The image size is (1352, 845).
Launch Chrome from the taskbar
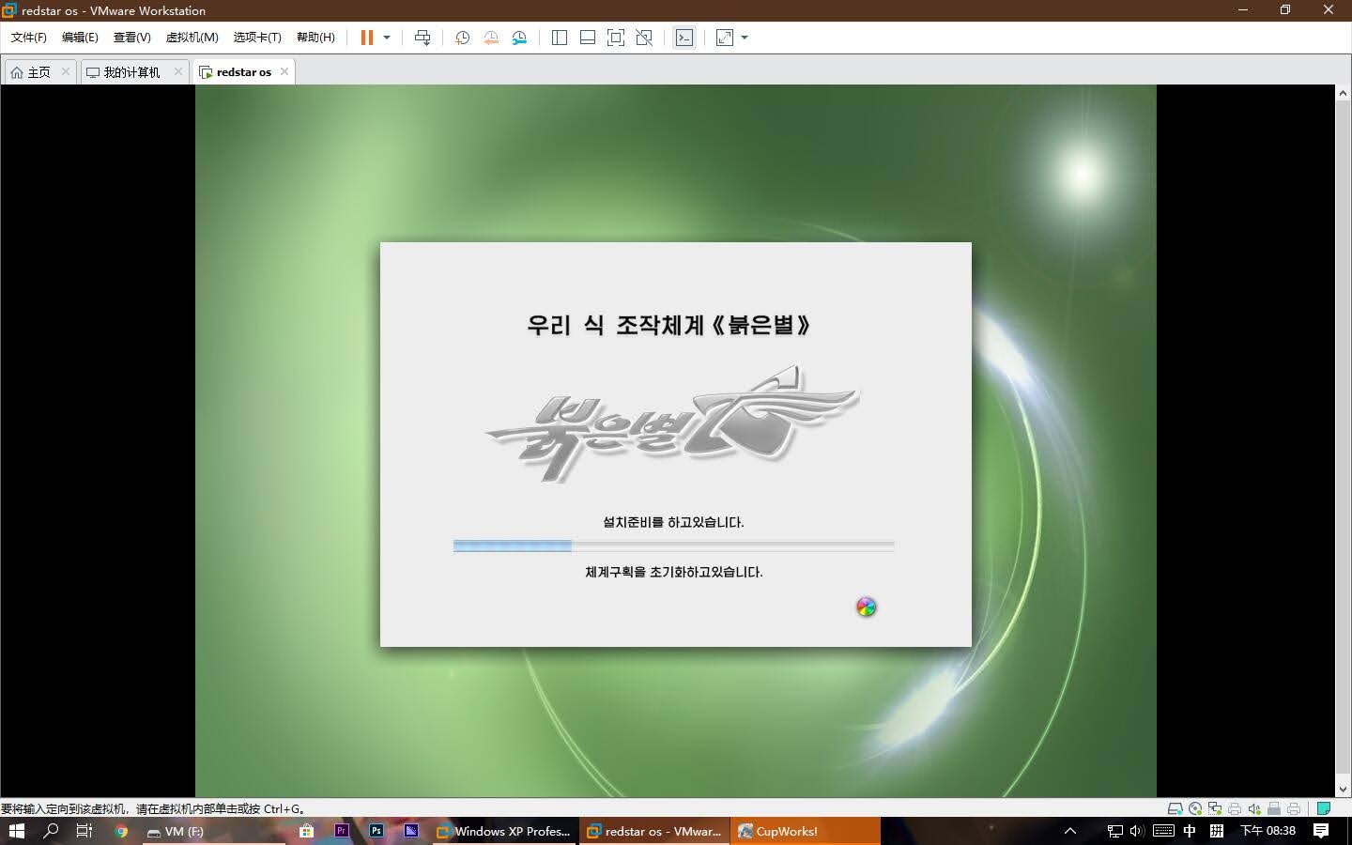pyautogui.click(x=121, y=831)
